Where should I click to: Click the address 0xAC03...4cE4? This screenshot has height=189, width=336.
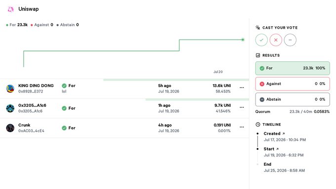click(31, 131)
